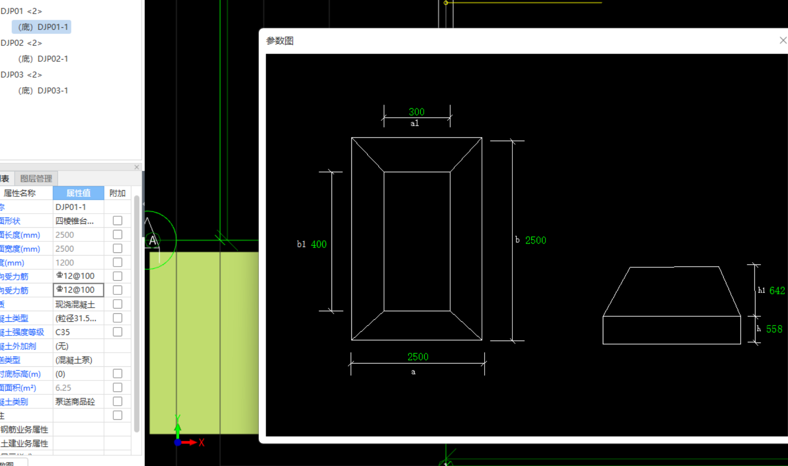Edit the b value 2500 in diagram
788x466 pixels.
tap(535, 240)
